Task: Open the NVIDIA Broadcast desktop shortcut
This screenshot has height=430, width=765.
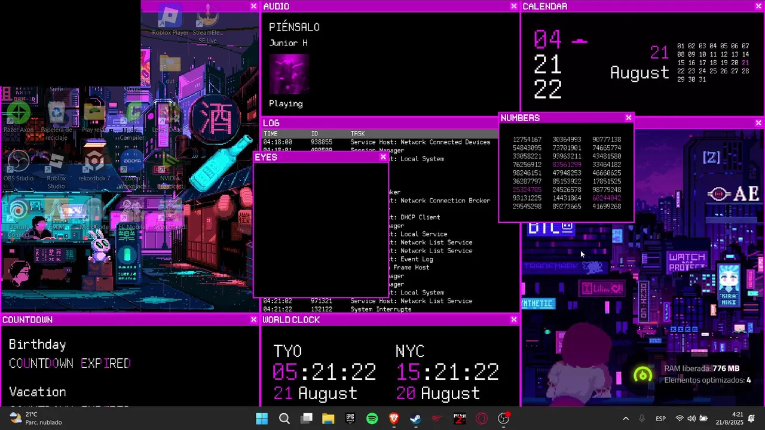Action: (169, 169)
